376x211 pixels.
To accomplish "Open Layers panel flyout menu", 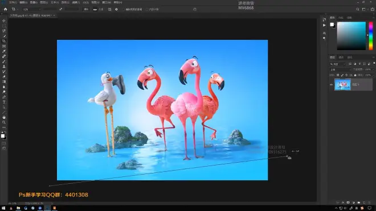I will pyautogui.click(x=373, y=57).
